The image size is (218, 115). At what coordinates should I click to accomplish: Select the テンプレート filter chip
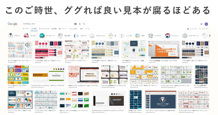47,36
